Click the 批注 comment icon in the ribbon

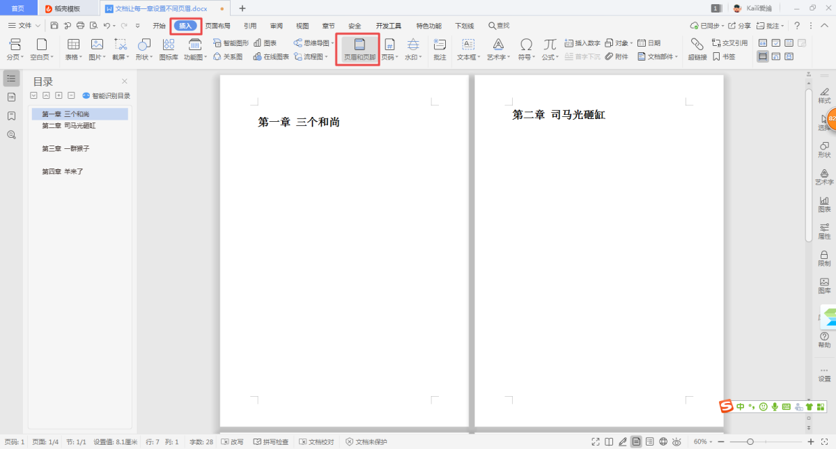coord(440,49)
